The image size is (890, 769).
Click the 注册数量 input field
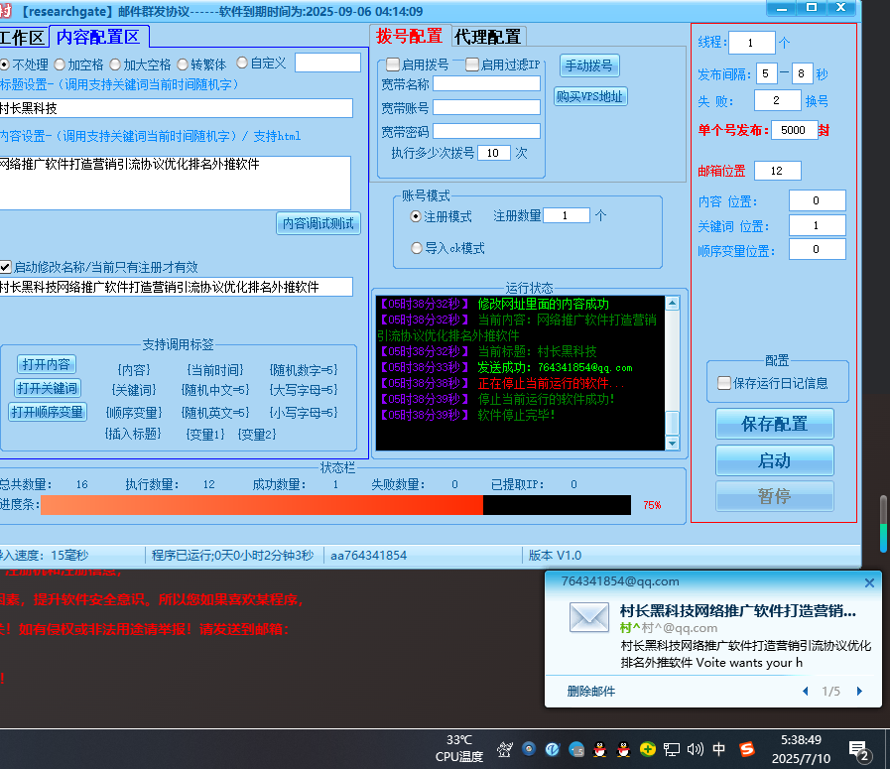[x=566, y=215]
